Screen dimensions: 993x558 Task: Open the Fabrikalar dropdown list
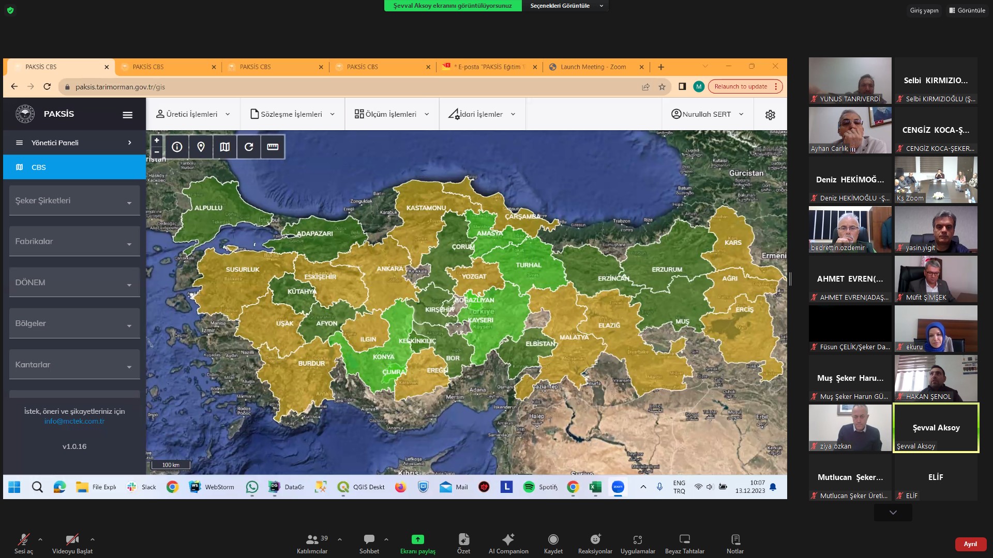[74, 241]
